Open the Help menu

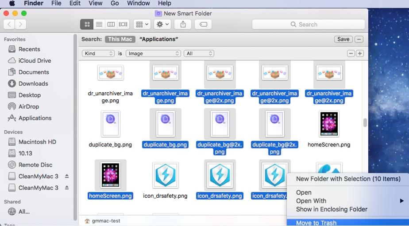point(164,4)
